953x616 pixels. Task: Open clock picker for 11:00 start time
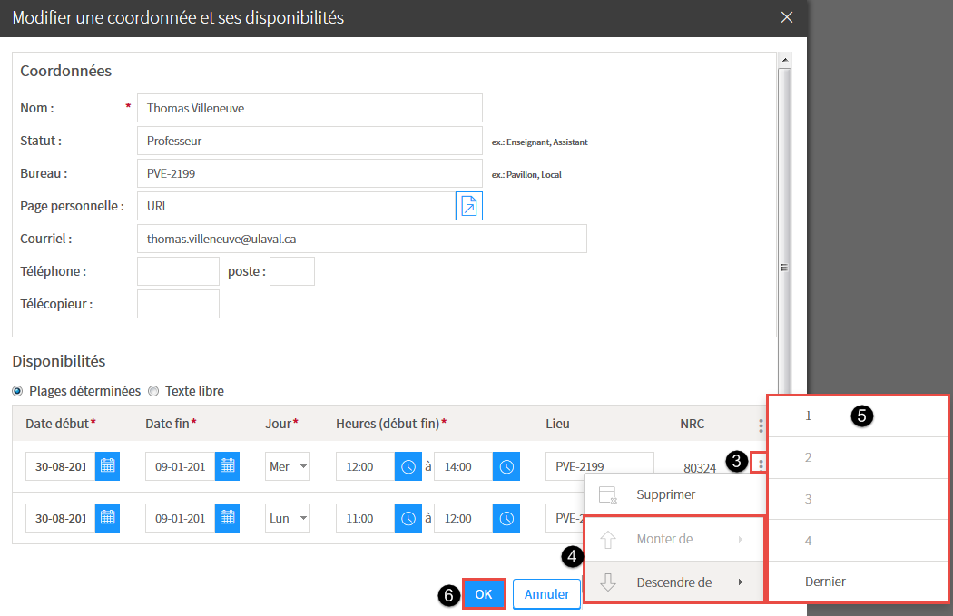click(408, 518)
